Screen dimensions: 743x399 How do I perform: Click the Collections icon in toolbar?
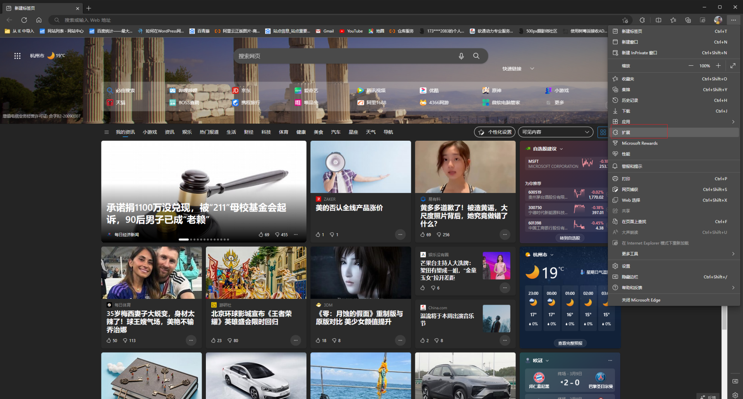pos(688,20)
